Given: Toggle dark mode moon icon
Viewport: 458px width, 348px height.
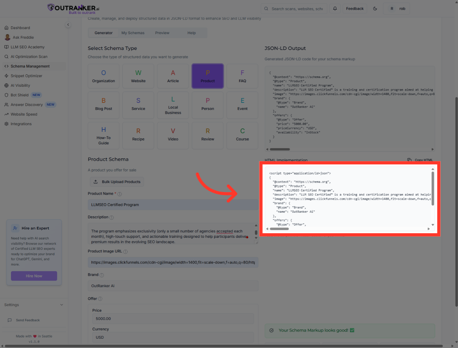Looking at the screenshot, I should coord(375,9).
